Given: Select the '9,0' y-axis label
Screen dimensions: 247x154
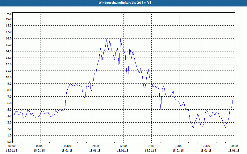Looking at the screenshot, I should coord(9,84).
